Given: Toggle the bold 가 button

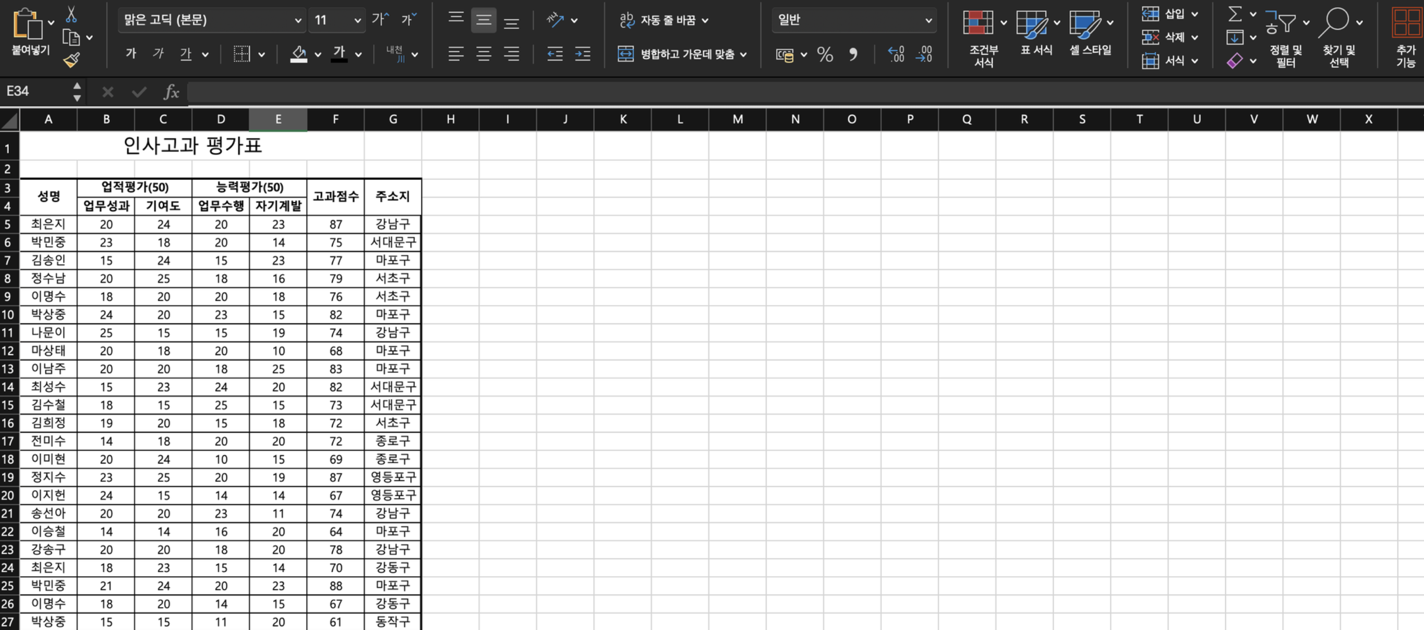Looking at the screenshot, I should (131, 54).
